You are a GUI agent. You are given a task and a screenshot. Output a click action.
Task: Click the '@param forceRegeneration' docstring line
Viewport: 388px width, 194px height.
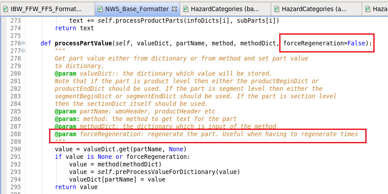tap(206, 134)
